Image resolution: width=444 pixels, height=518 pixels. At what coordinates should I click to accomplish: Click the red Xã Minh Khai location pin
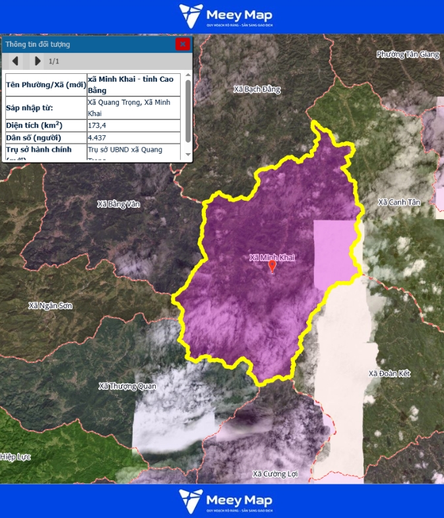coord(272,266)
